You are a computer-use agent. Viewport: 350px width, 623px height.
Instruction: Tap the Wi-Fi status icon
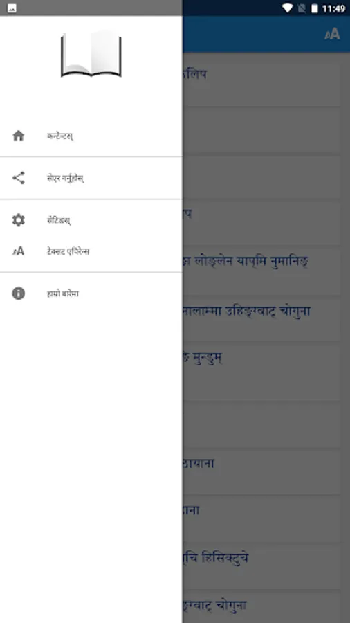pos(288,8)
